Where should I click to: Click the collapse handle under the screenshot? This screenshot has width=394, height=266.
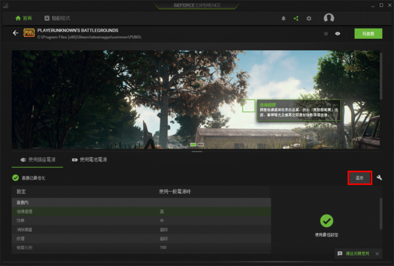197,152
